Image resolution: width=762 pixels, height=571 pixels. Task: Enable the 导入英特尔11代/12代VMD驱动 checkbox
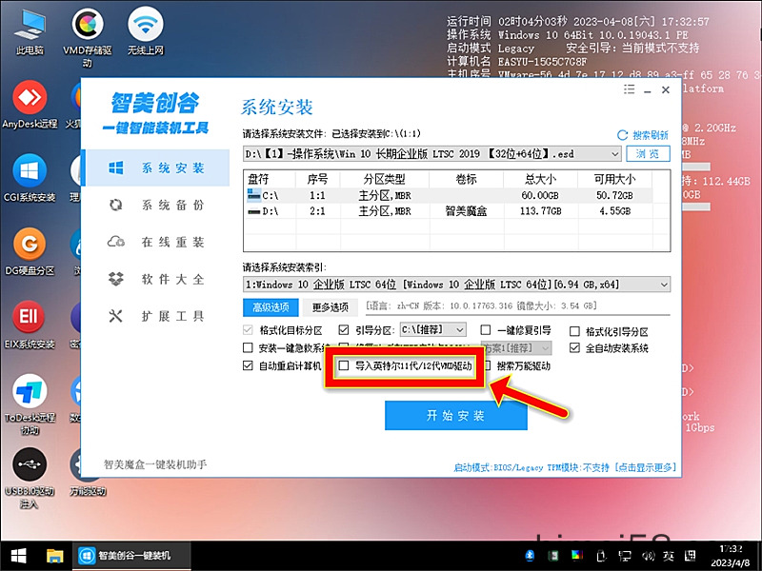[x=344, y=365]
